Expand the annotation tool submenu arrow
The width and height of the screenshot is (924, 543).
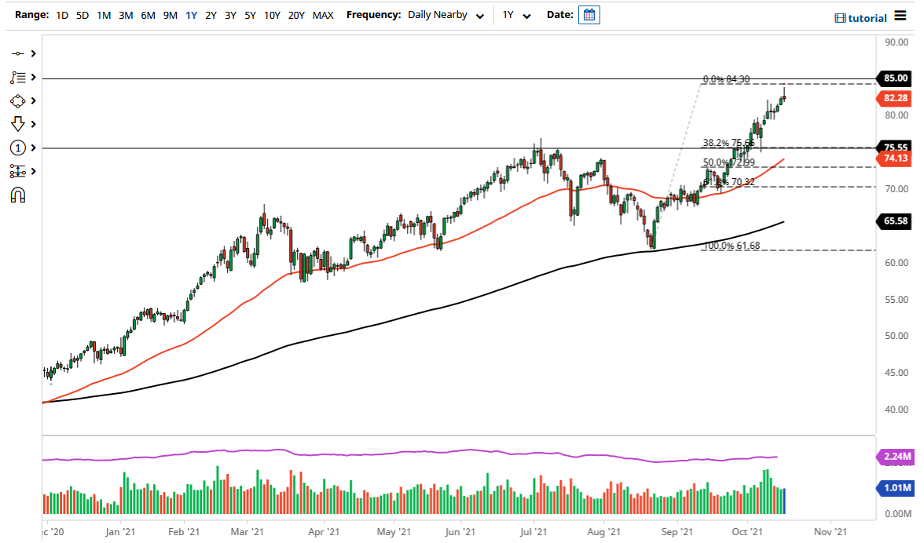click(34, 77)
